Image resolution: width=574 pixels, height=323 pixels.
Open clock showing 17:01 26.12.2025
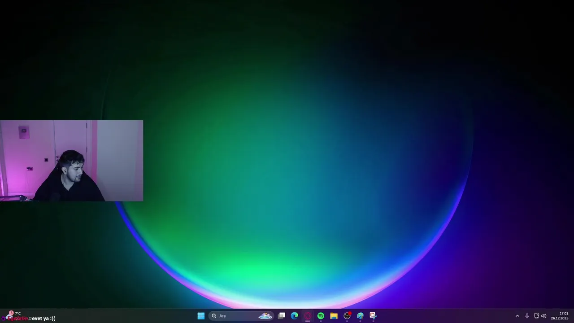560,316
